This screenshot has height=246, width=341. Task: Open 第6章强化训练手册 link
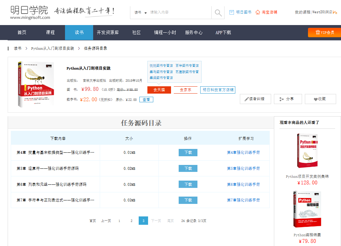click(243, 184)
